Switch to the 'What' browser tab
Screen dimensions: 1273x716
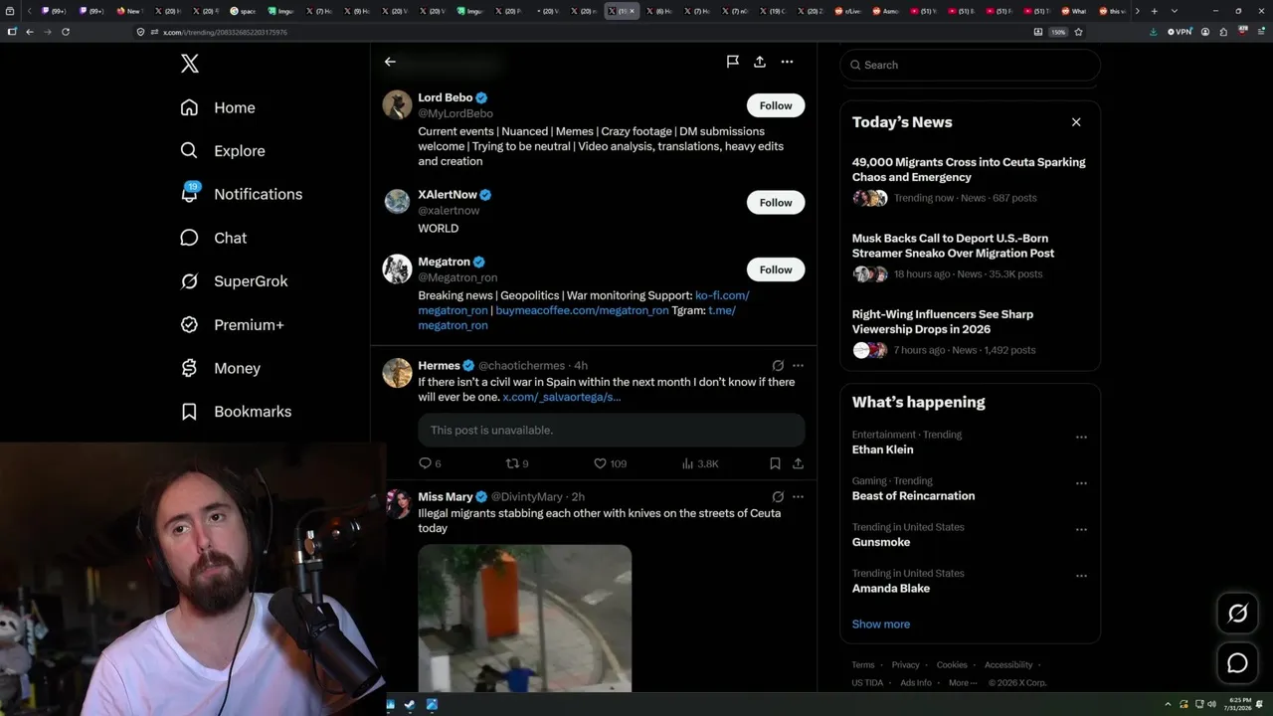pyautogui.click(x=1075, y=11)
